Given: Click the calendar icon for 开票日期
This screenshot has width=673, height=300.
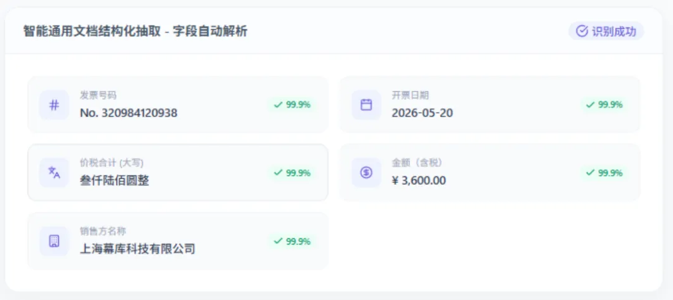Looking at the screenshot, I should point(366,105).
